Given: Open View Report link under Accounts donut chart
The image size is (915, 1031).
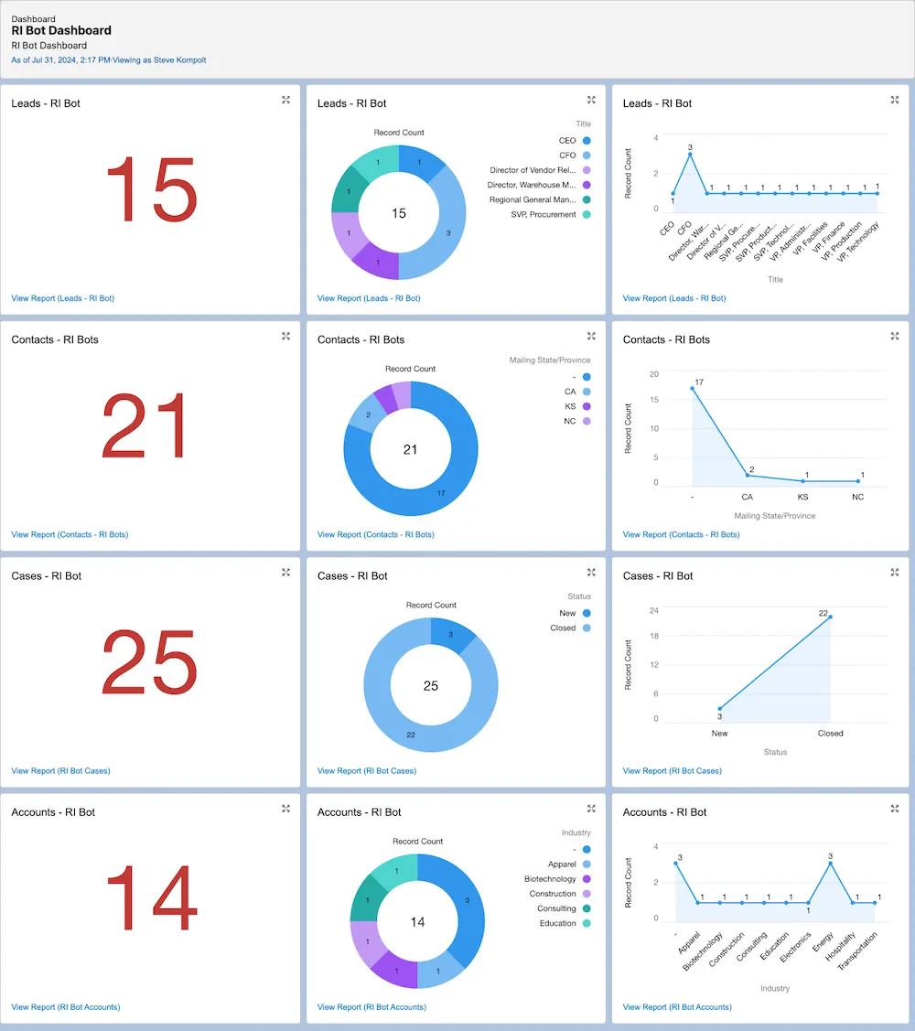Looking at the screenshot, I should click(x=371, y=1006).
